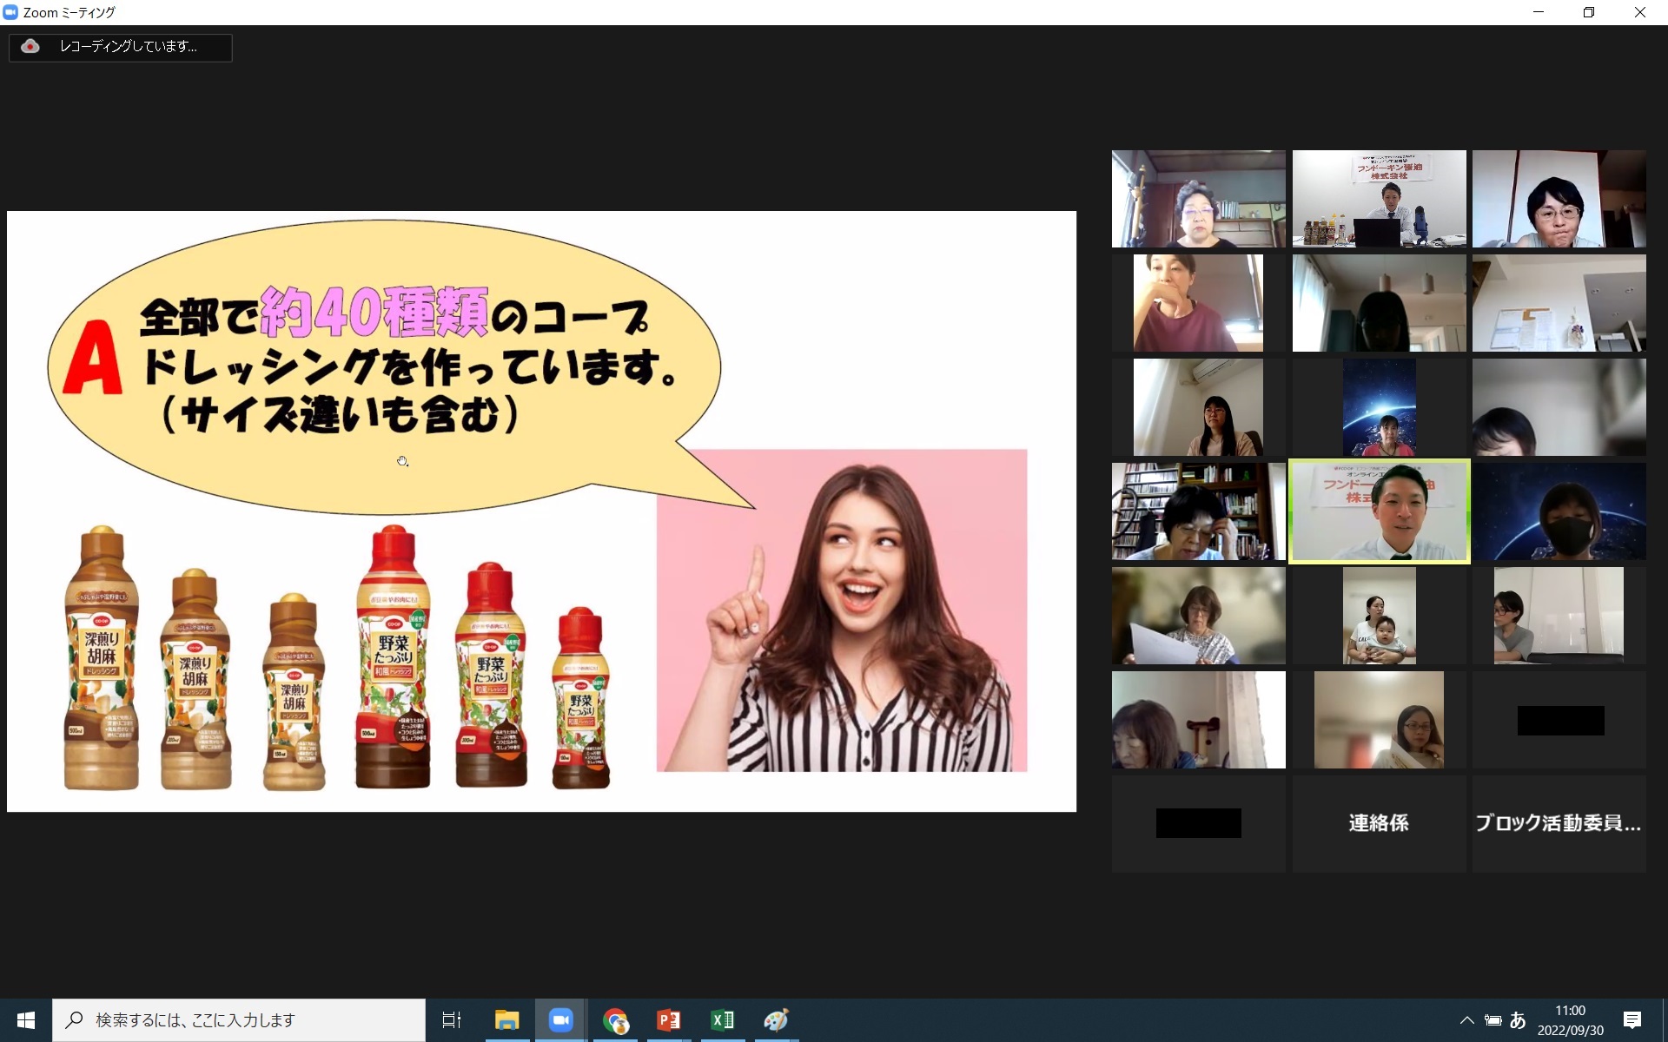Select the ブロック活動委員 participant tile
Viewport: 1668px width, 1042px height.
click(x=1559, y=823)
